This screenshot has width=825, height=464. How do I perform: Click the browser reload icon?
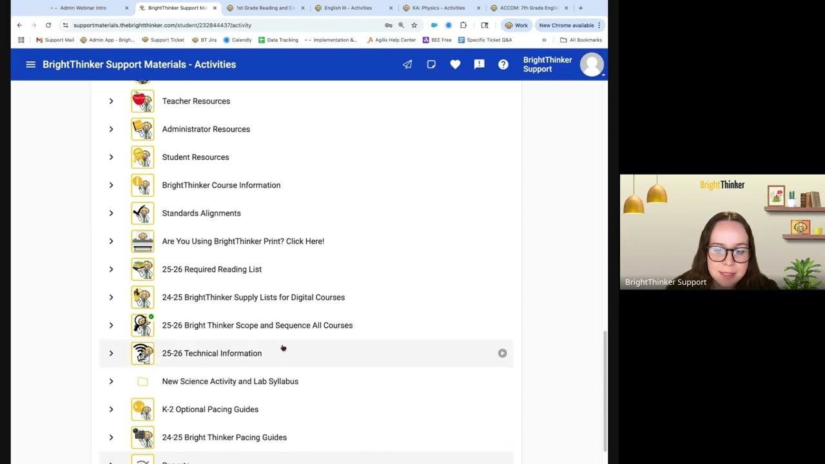48,25
